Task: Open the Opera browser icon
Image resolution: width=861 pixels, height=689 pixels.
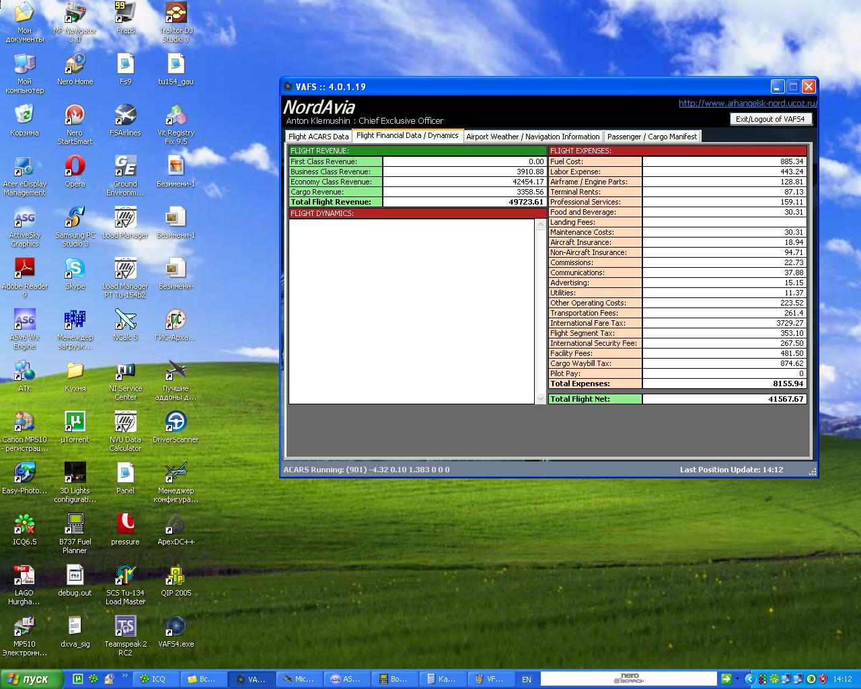Action: coord(75,171)
